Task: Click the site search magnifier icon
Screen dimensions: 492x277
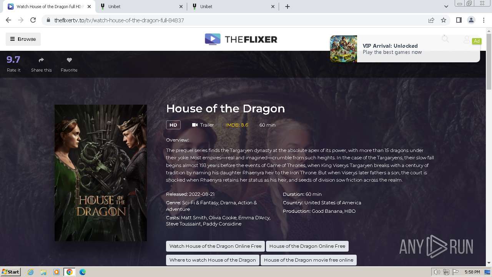Action: click(x=445, y=39)
